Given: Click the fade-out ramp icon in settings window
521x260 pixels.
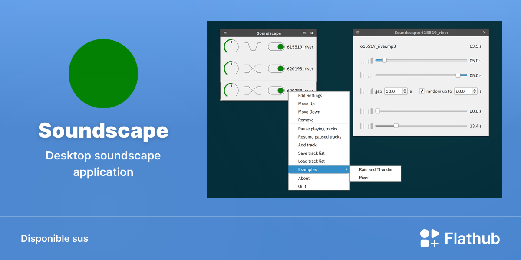Looking at the screenshot, I should point(366,75).
